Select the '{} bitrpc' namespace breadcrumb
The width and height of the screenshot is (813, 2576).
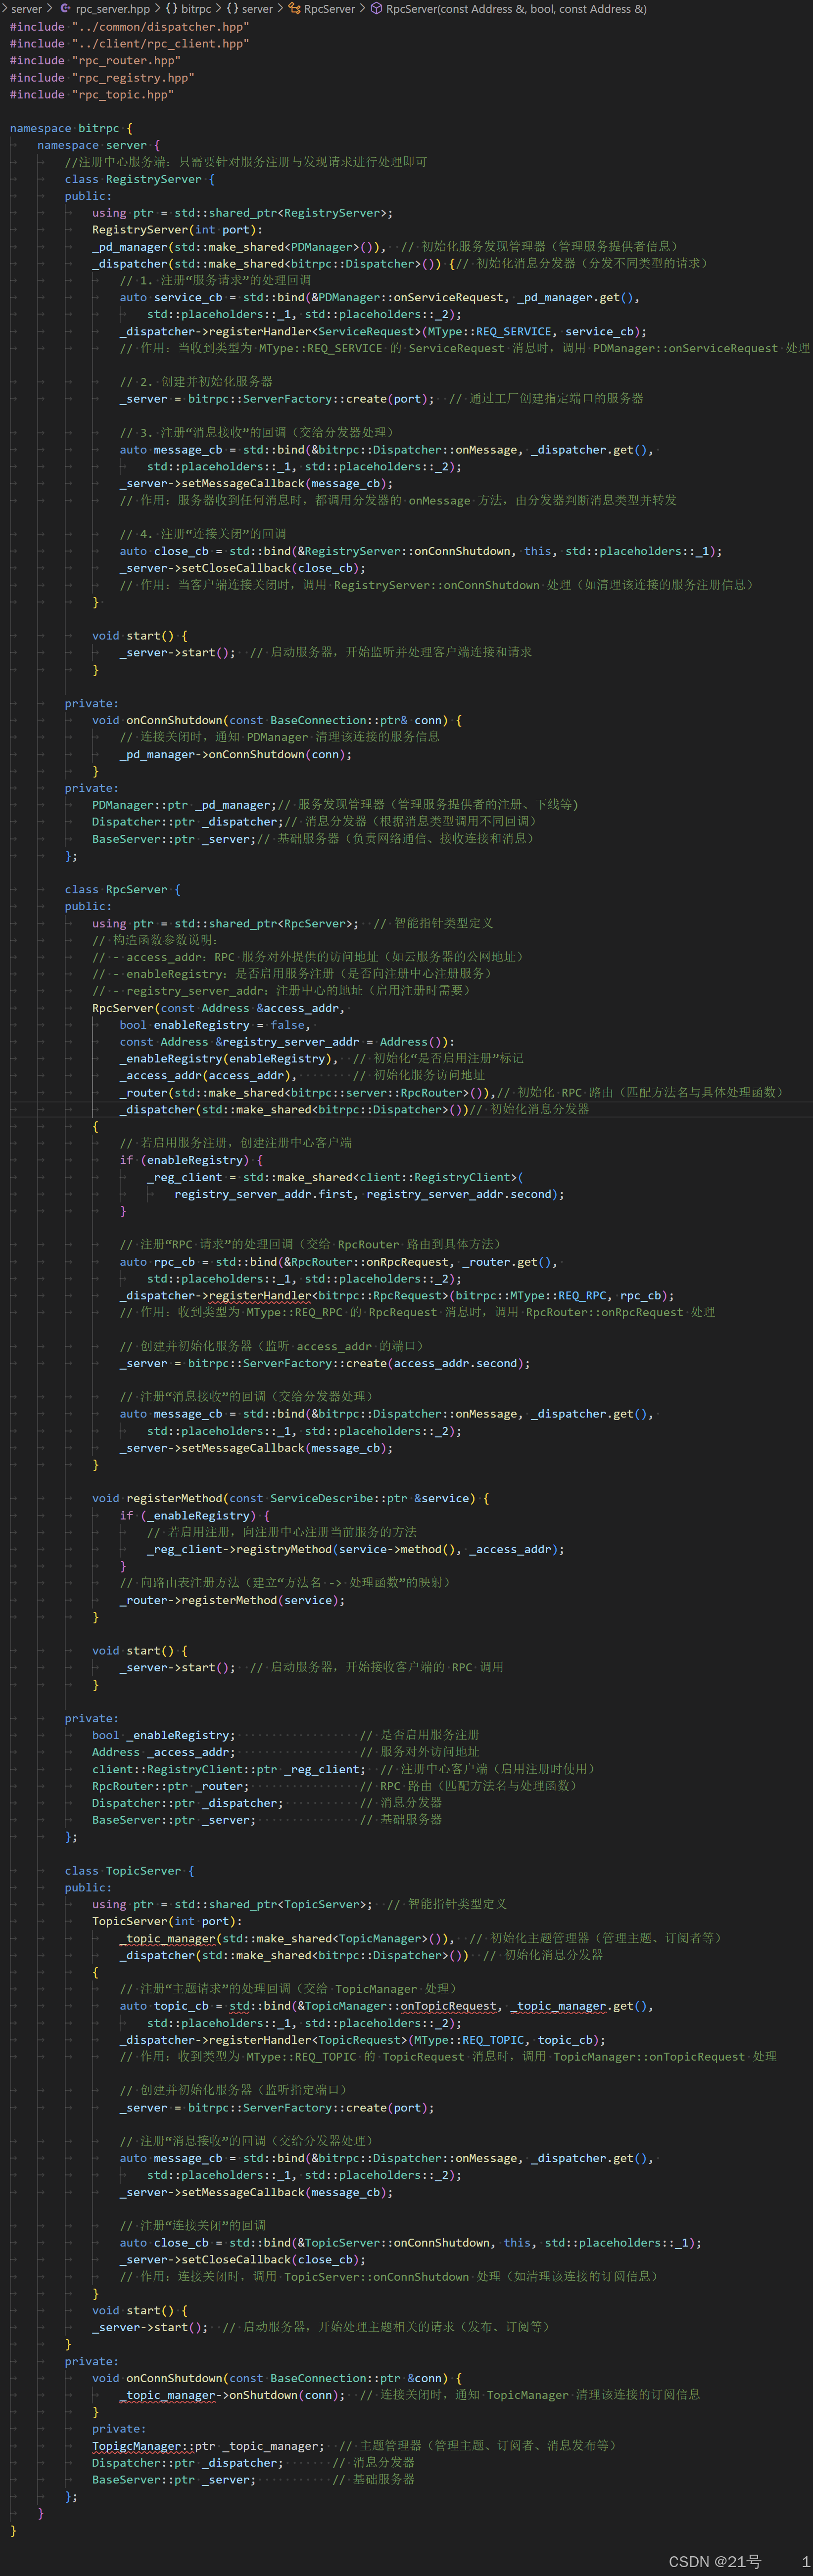point(189,9)
